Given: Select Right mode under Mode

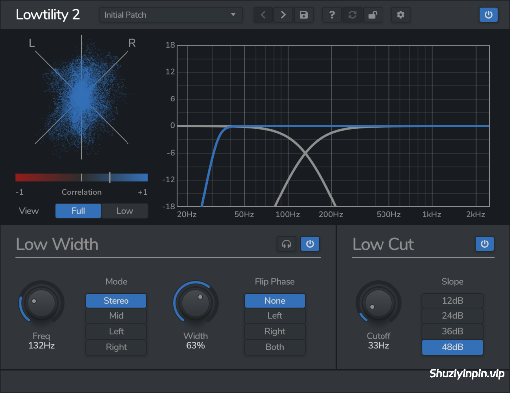Looking at the screenshot, I should point(116,347).
